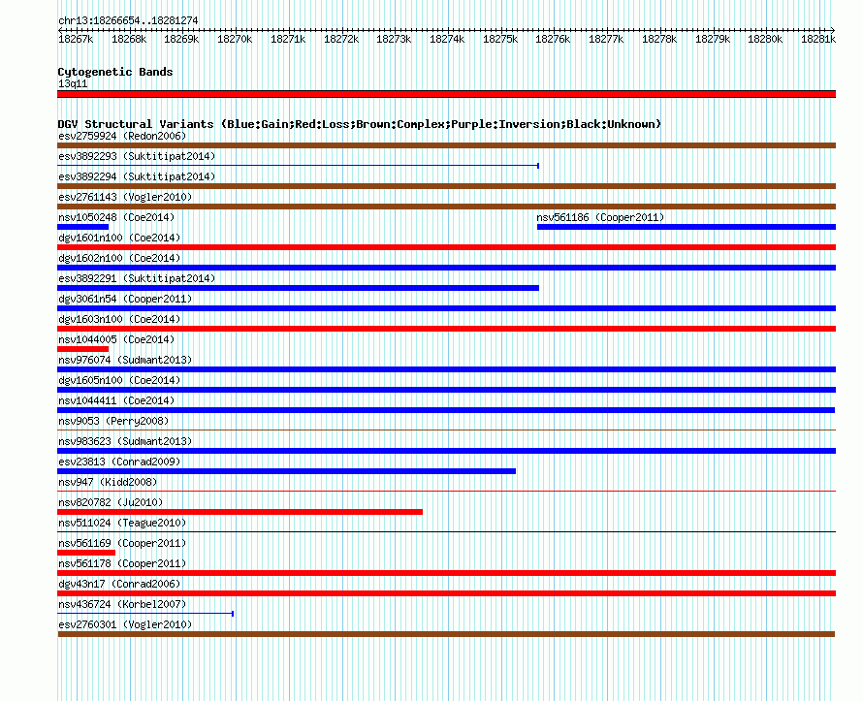
Task: Click the 18281k ruler tick label
Action: [x=818, y=39]
